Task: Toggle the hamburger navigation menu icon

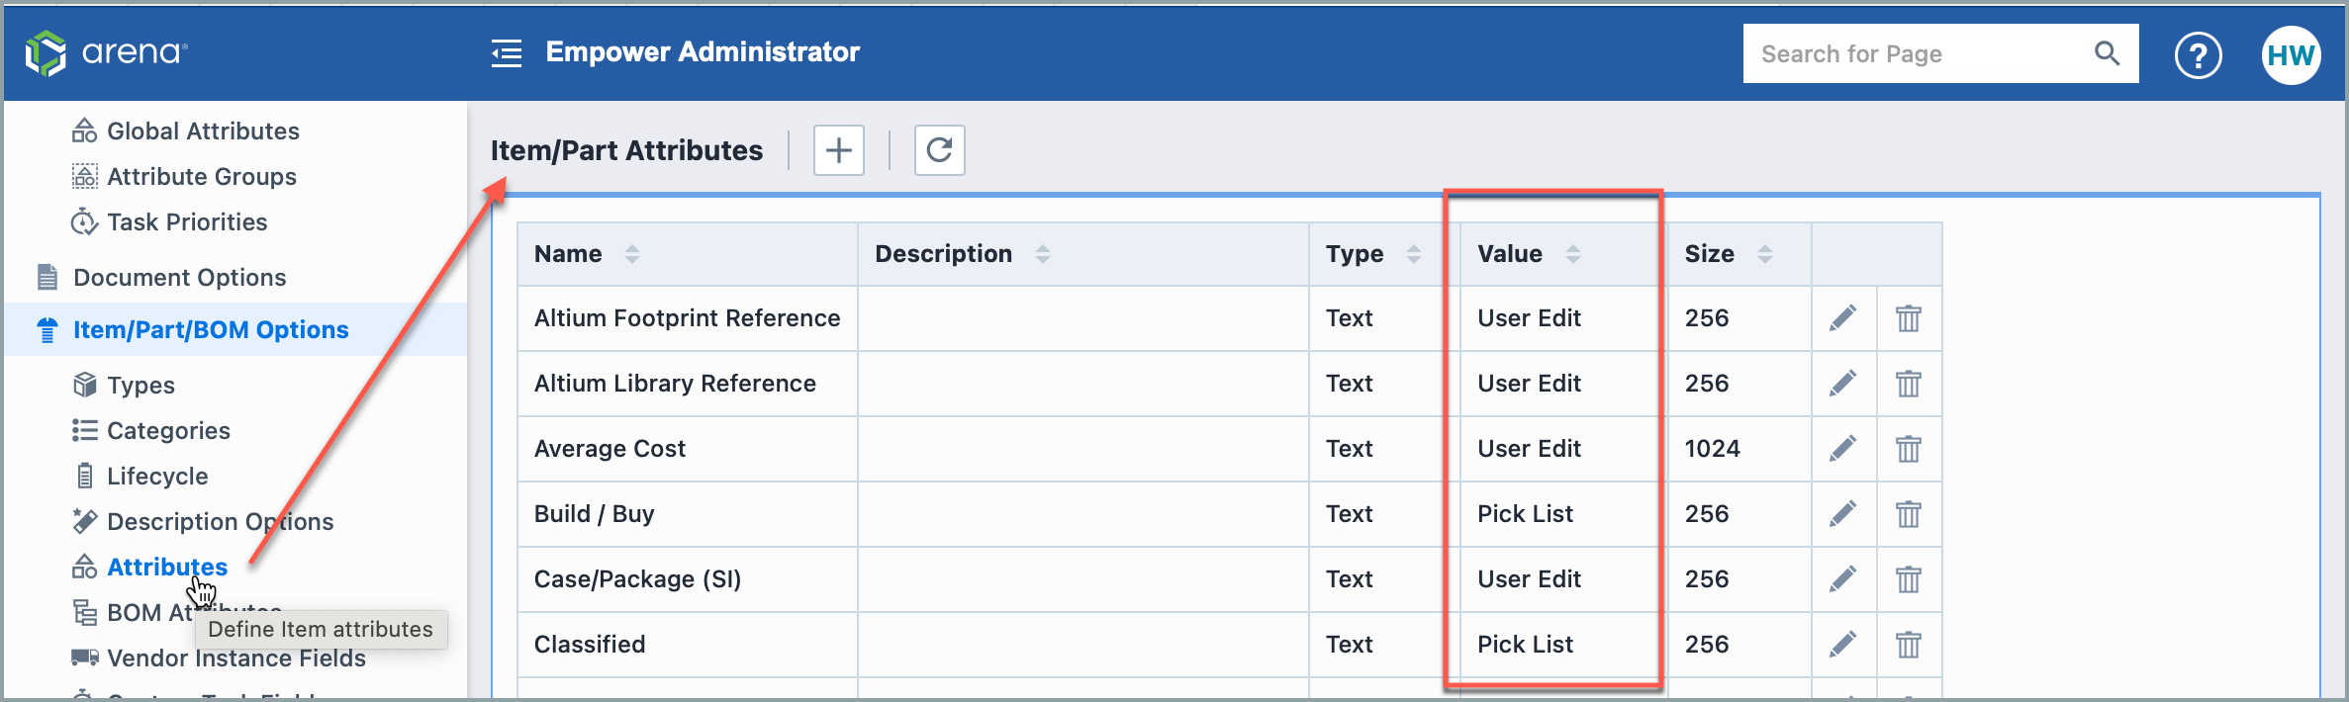Action: click(x=507, y=53)
